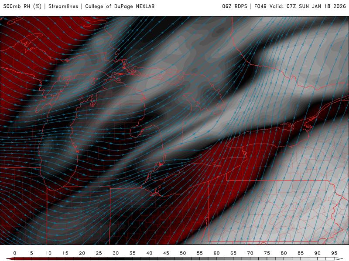The height and width of the screenshot is (261, 349).
Task: Click the '25' label on color scale
Action: click(x=99, y=253)
